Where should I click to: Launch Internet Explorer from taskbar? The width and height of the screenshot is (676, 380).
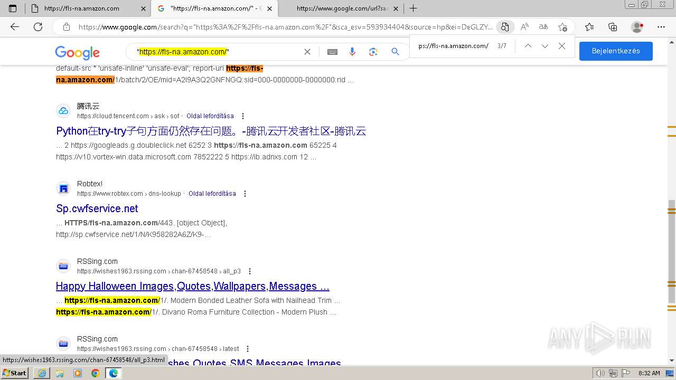click(42, 373)
